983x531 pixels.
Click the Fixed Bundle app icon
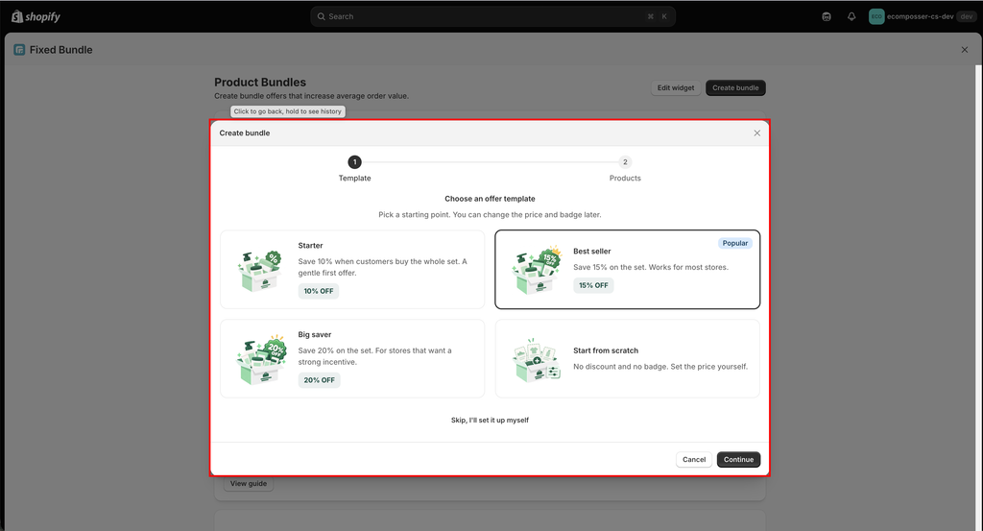[19, 50]
